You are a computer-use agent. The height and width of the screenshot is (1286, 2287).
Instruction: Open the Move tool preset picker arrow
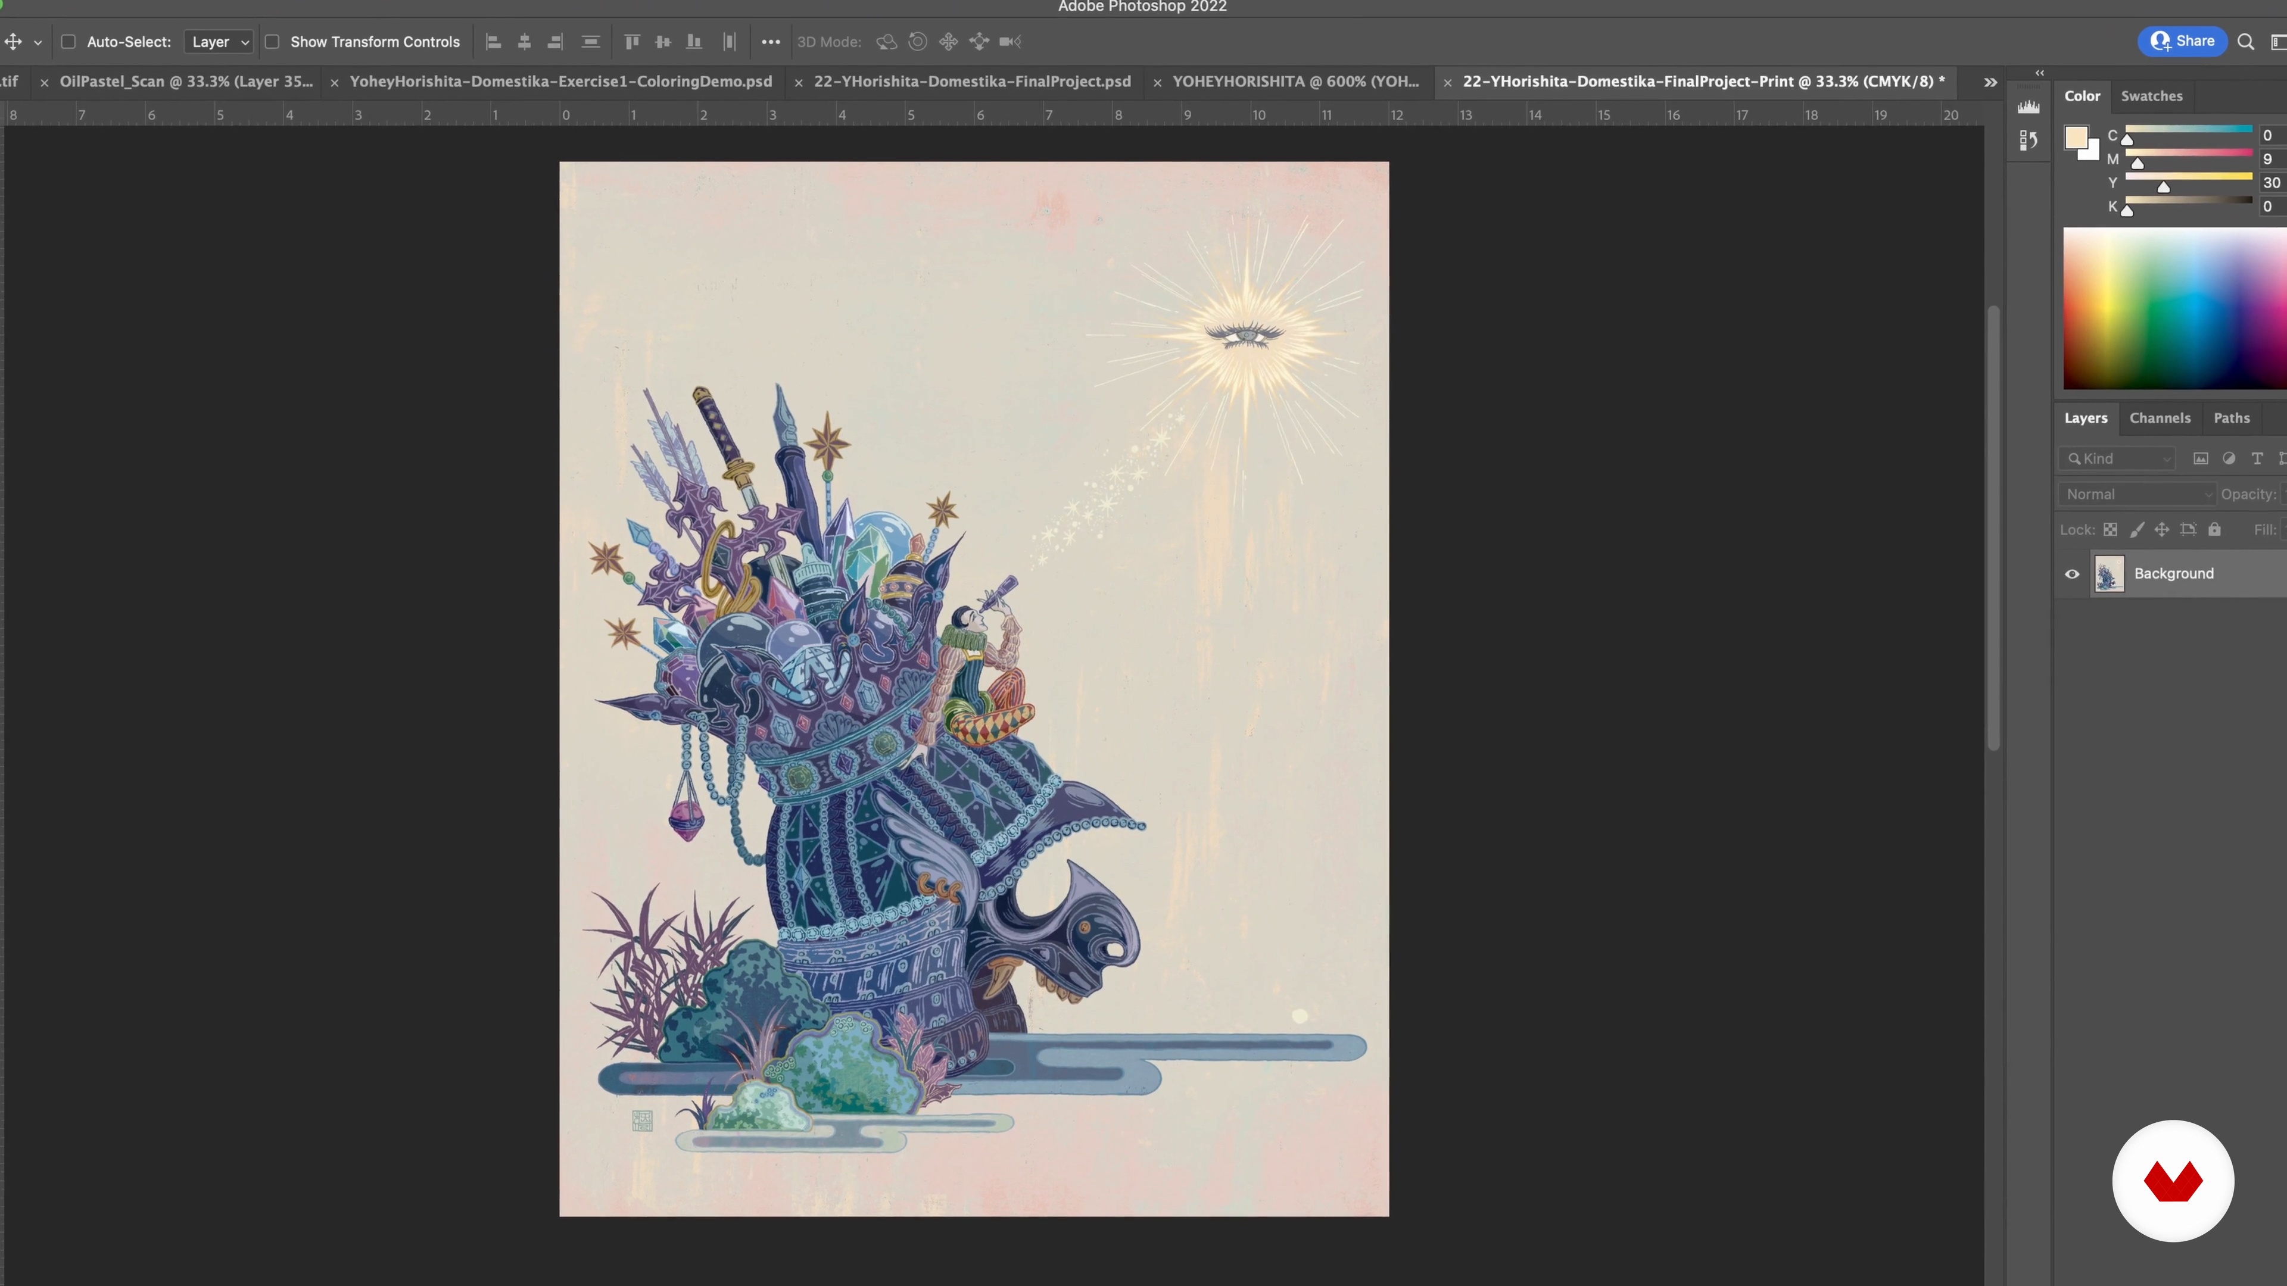point(38,43)
